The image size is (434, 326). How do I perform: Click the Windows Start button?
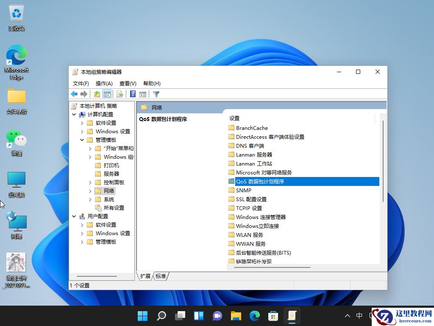point(142,316)
